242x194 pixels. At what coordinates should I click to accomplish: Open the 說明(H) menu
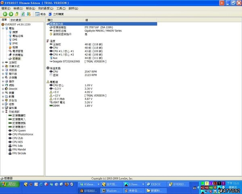click(73, 8)
